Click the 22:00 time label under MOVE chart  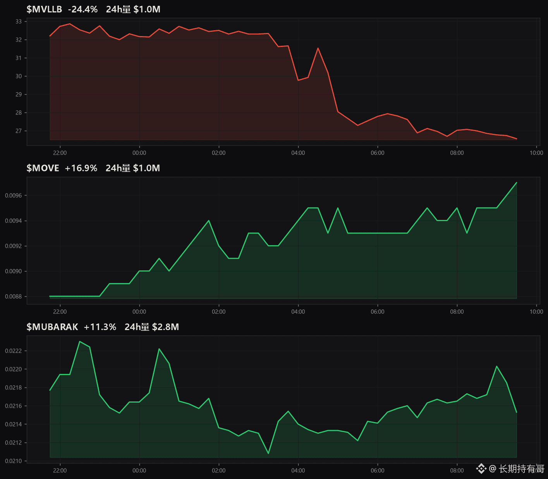[x=60, y=311]
